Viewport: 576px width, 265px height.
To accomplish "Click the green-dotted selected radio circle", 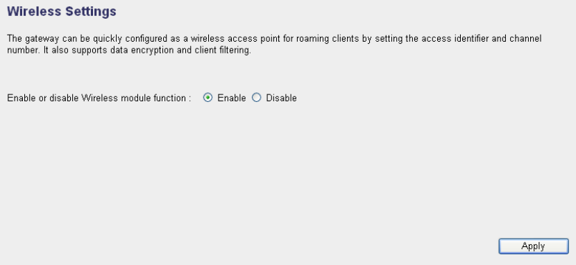I will pyautogui.click(x=207, y=98).
